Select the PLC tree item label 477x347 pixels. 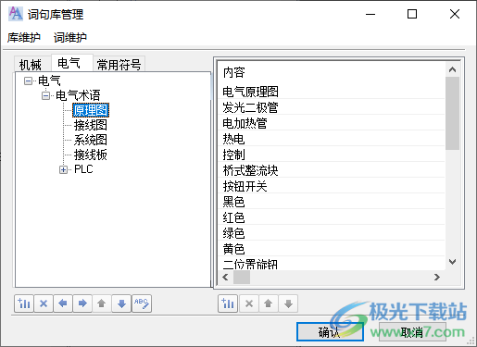point(83,169)
